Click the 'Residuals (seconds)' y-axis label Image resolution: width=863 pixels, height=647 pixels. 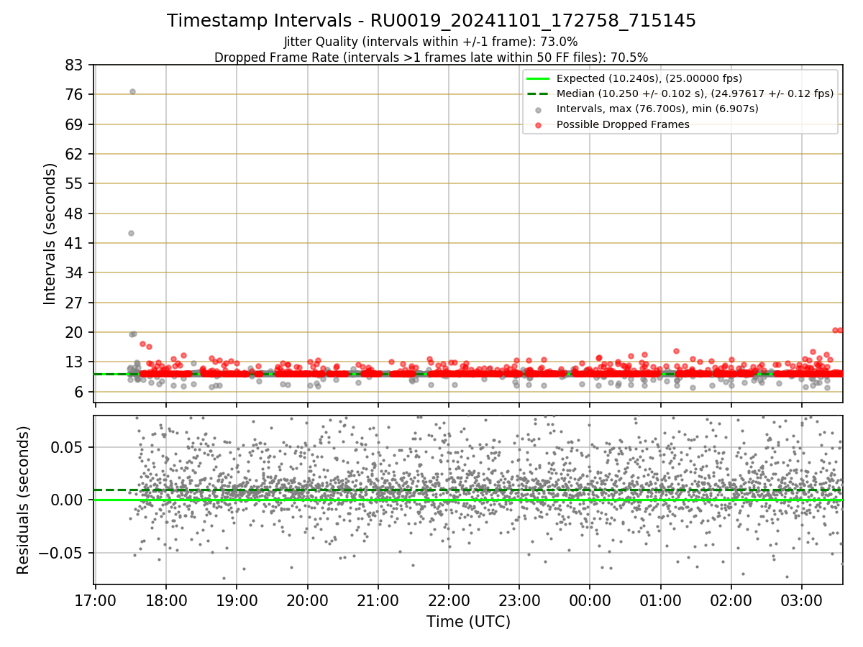[23, 500]
